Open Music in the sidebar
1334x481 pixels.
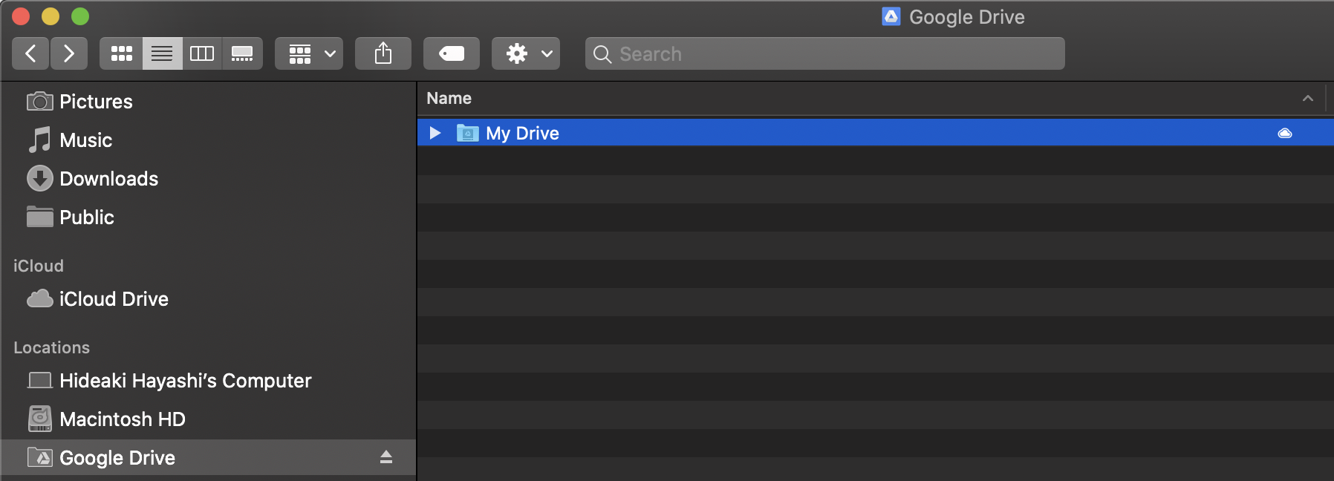pyautogui.click(x=70, y=140)
